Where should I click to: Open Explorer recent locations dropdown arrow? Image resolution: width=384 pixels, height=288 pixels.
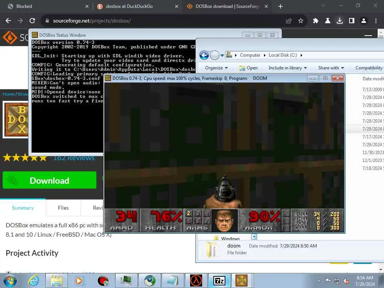tap(222, 55)
